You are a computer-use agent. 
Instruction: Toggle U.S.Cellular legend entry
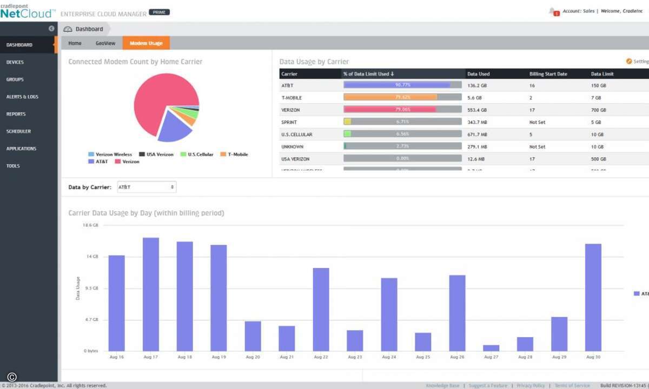point(197,155)
